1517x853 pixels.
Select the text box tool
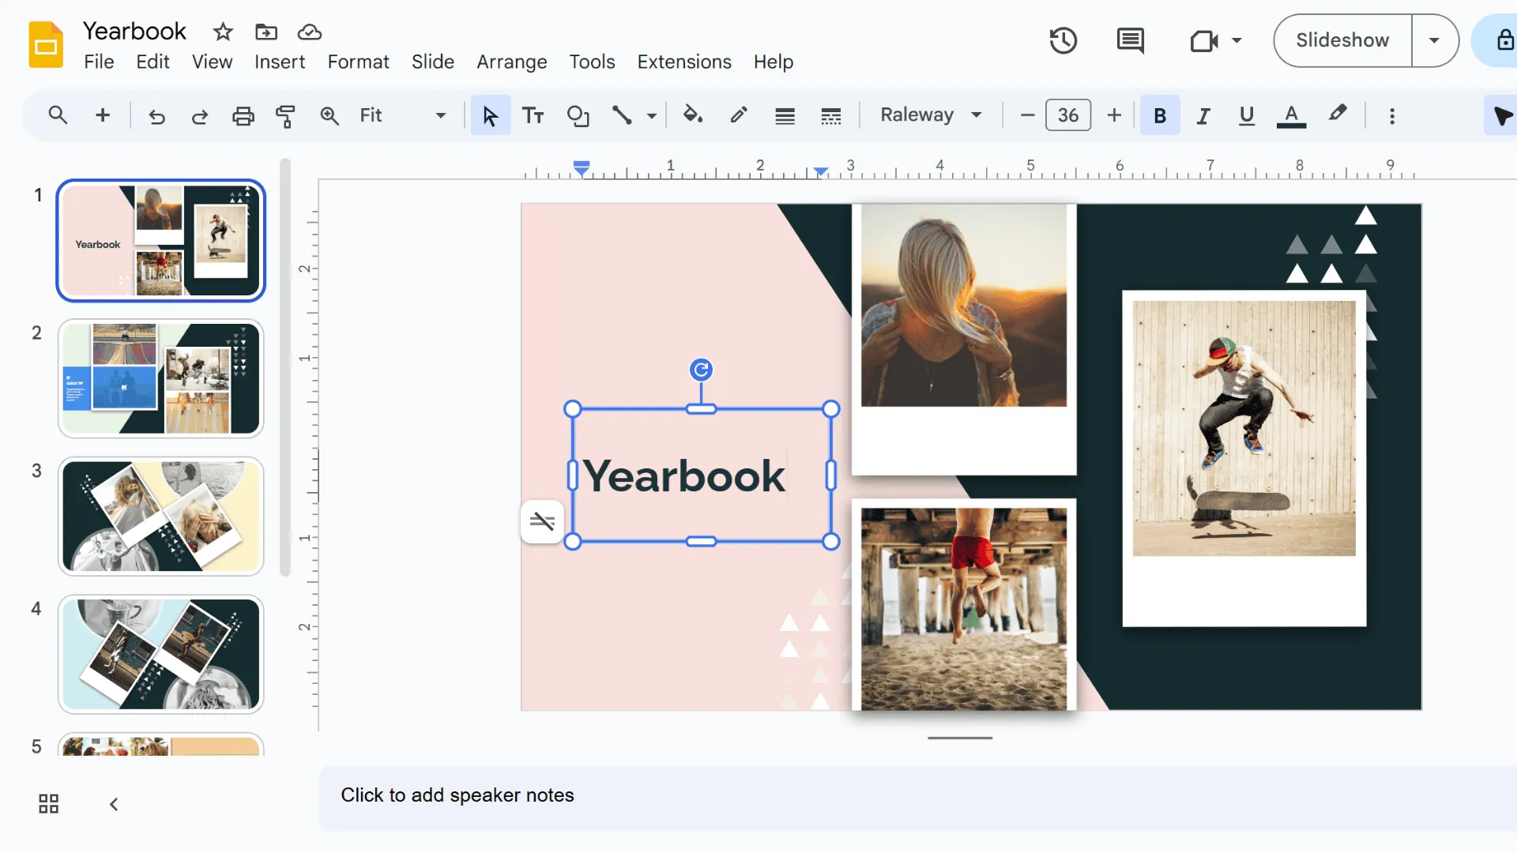coord(533,116)
